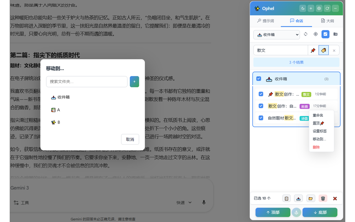Switch to the 大纲 tab

pos(328,21)
